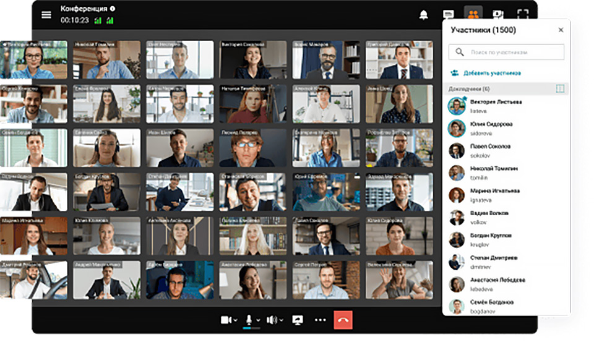The image size is (594, 342).
Task: Open the chat panel icon
Action: coord(449,15)
